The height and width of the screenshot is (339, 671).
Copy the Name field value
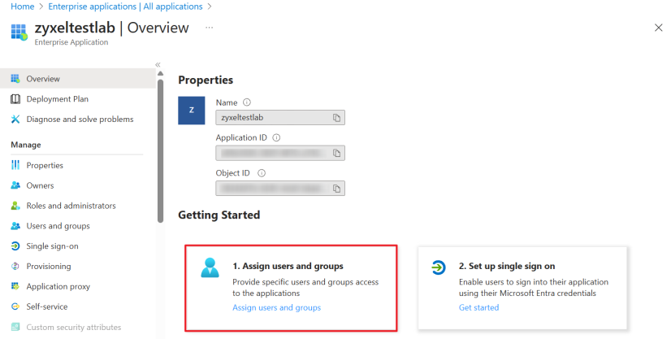coord(336,118)
